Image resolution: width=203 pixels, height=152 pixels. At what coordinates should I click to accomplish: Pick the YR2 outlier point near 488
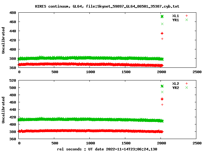click(x=162, y=92)
